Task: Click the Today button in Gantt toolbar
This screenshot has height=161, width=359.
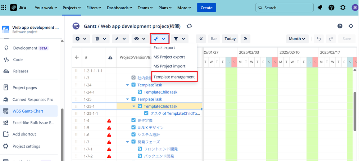Action: pos(230,39)
